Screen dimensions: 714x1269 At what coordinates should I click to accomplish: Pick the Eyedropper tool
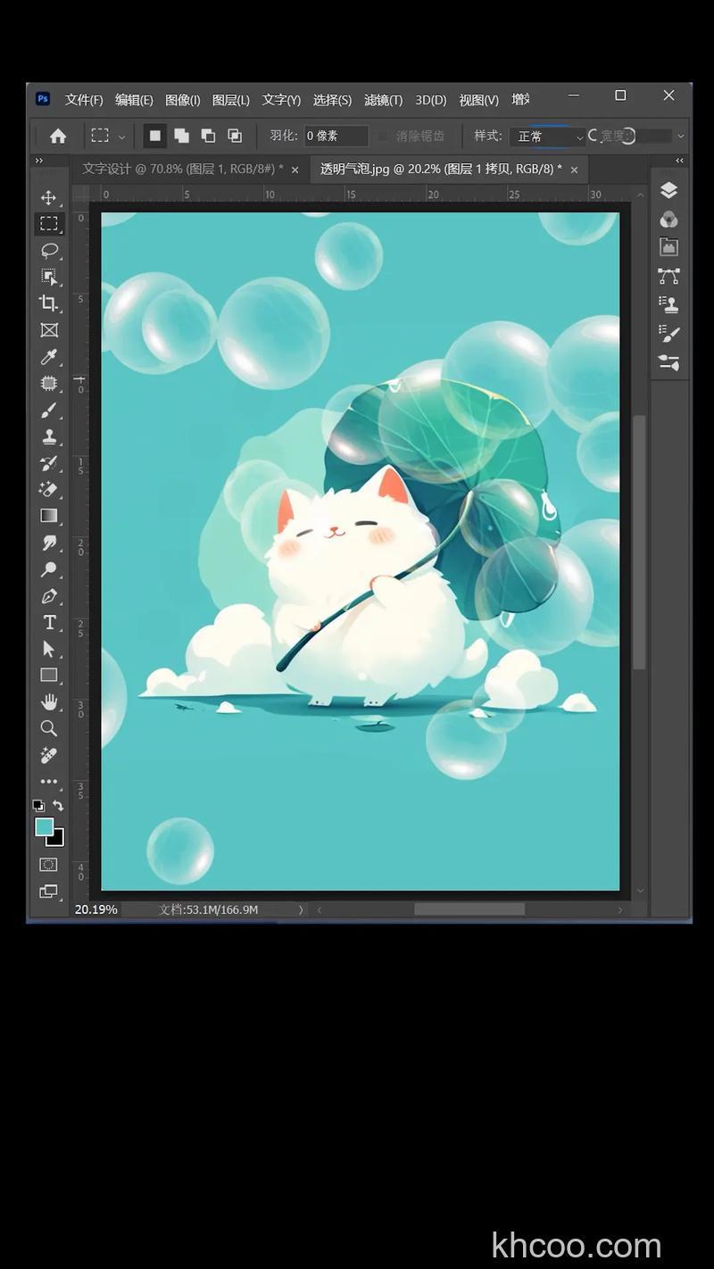point(49,357)
